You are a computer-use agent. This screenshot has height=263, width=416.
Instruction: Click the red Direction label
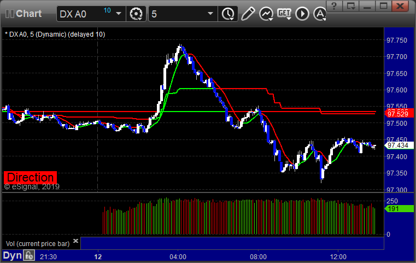30,177
